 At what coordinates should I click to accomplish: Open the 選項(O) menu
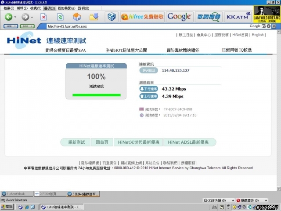tap(50, 8)
